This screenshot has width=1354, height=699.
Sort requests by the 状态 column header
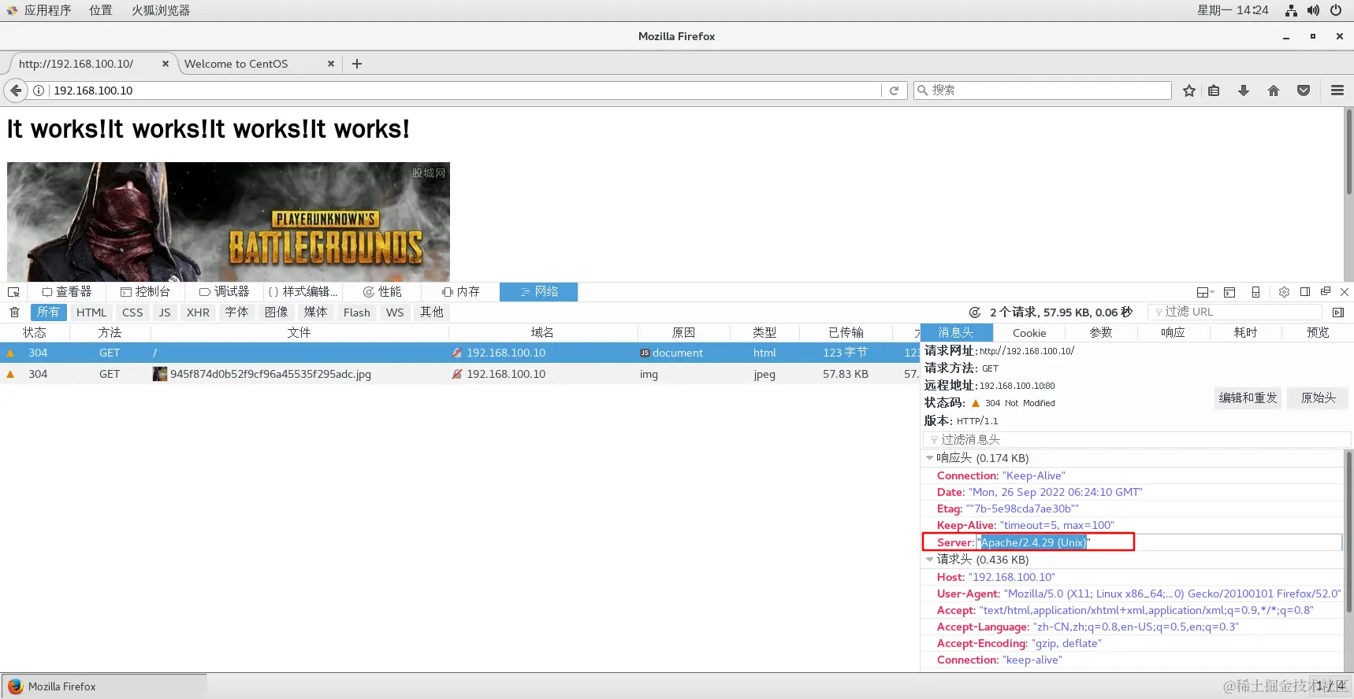tap(35, 333)
